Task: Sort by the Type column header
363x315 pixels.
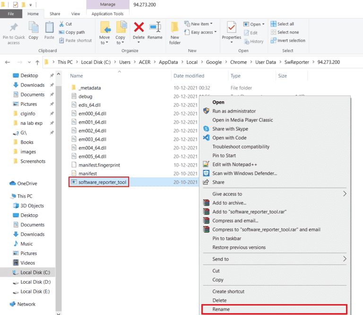Action: [235, 76]
